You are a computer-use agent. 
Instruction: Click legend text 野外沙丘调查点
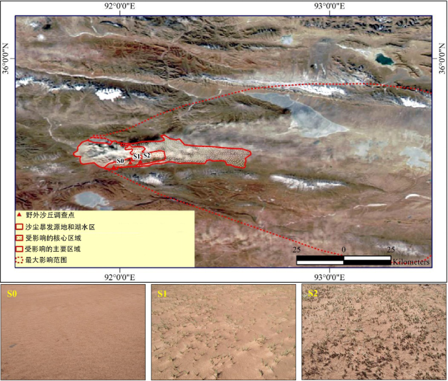coord(50,215)
